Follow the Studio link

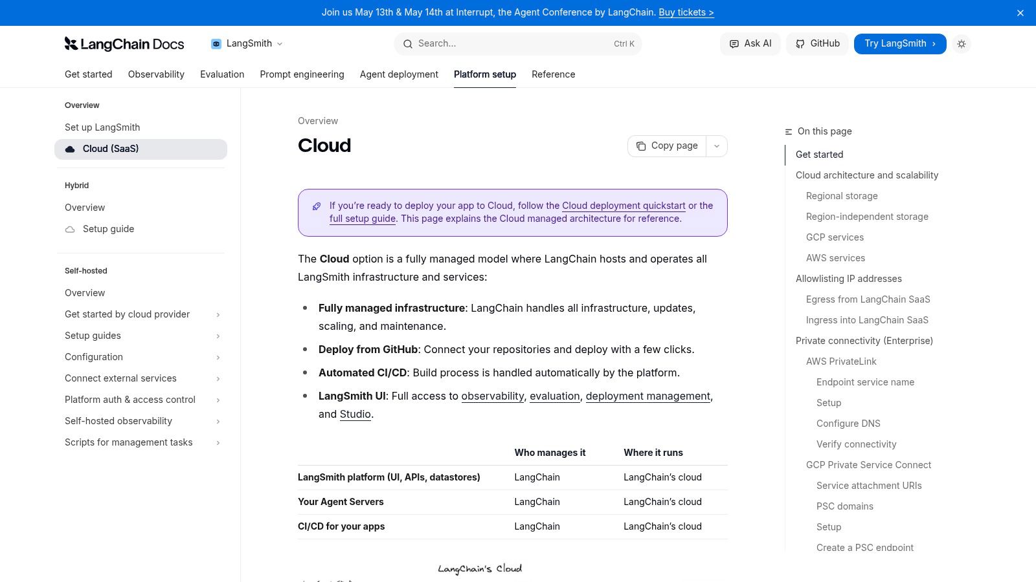355,414
